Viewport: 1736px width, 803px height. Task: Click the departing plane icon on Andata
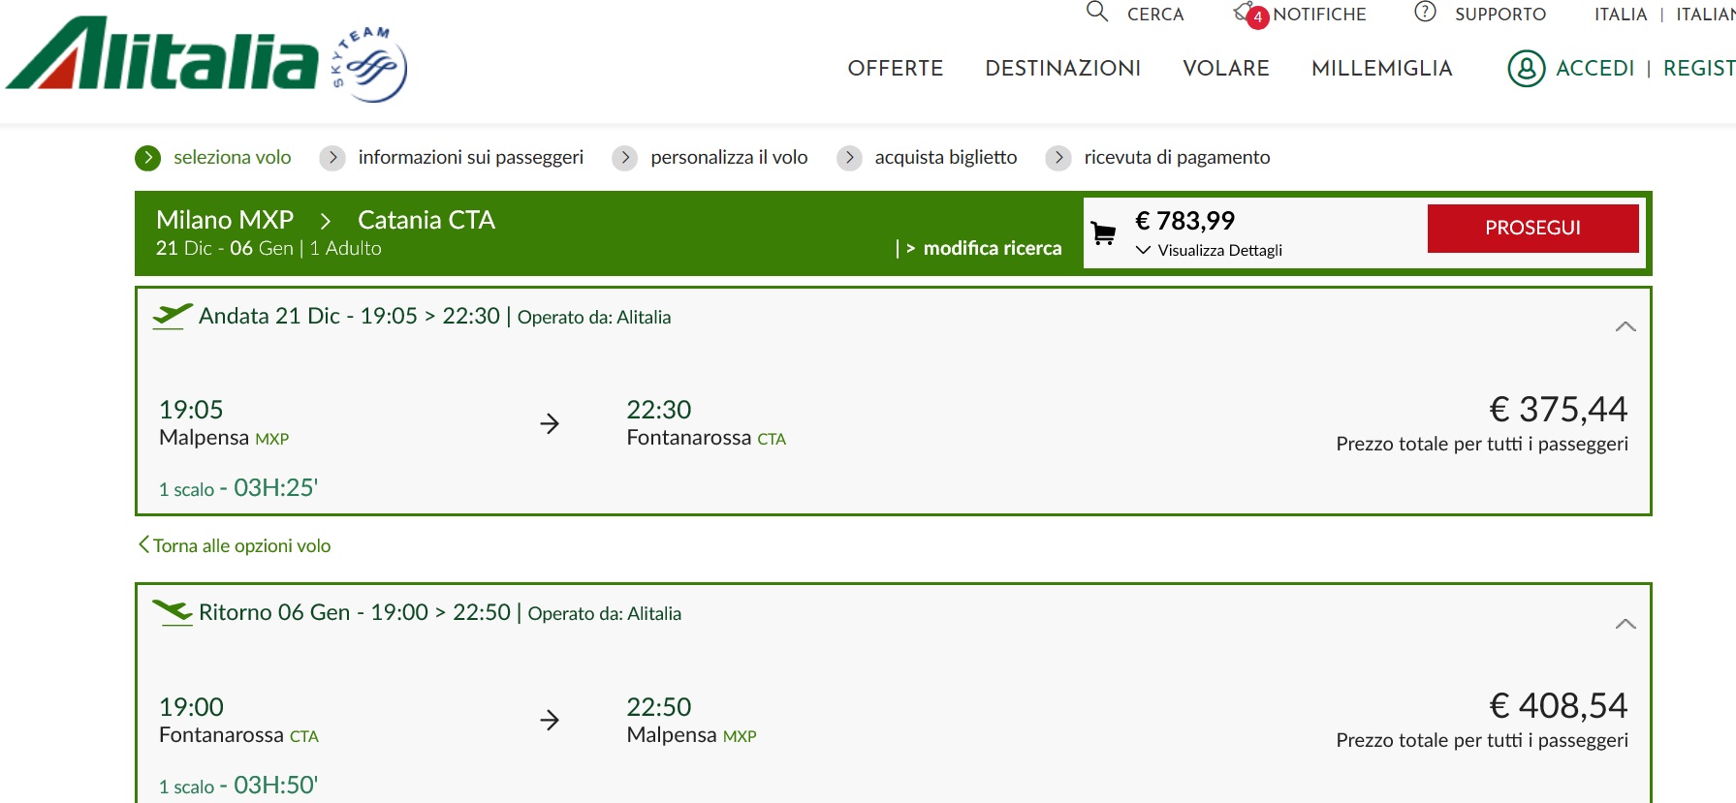tap(173, 316)
